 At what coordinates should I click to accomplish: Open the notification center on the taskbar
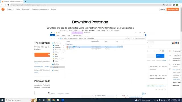tap(179, 100)
